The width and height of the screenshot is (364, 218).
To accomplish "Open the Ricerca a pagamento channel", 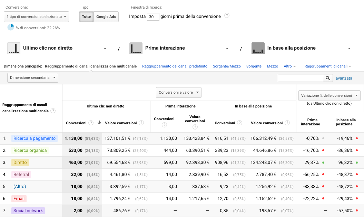I will tap(35, 138).
